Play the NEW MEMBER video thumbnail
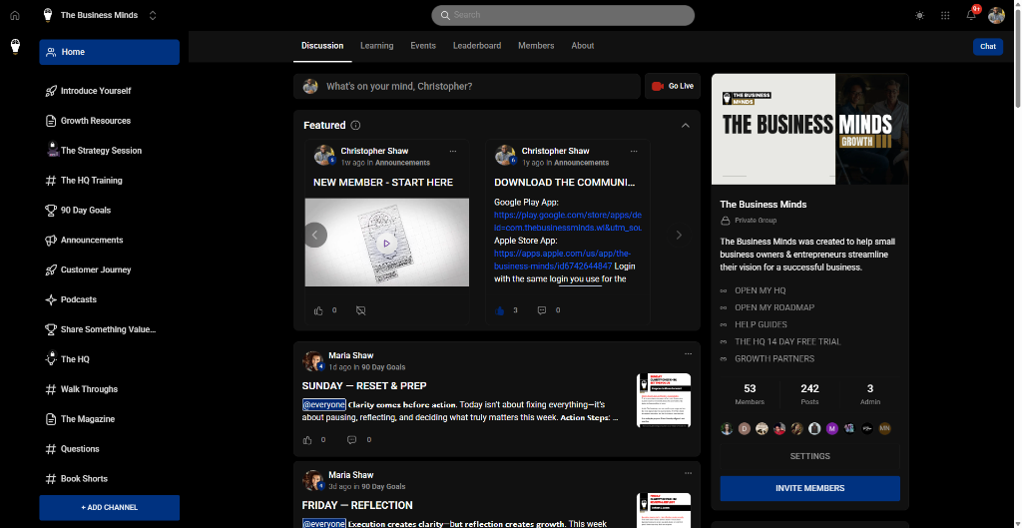 point(386,244)
